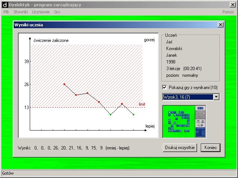Open the Pomoc menu
Image resolution: width=238 pixels, height=178 pixels.
point(228,12)
